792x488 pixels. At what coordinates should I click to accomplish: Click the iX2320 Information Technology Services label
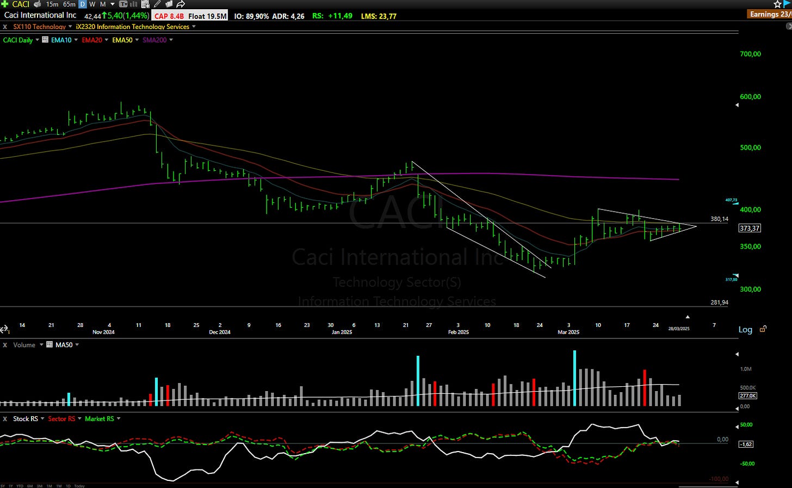pos(133,27)
